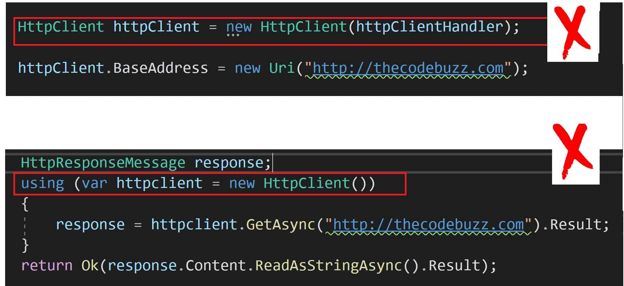Click the opening curly brace under using
Image resolution: width=624 pixels, height=286 pixels.
(x=25, y=204)
